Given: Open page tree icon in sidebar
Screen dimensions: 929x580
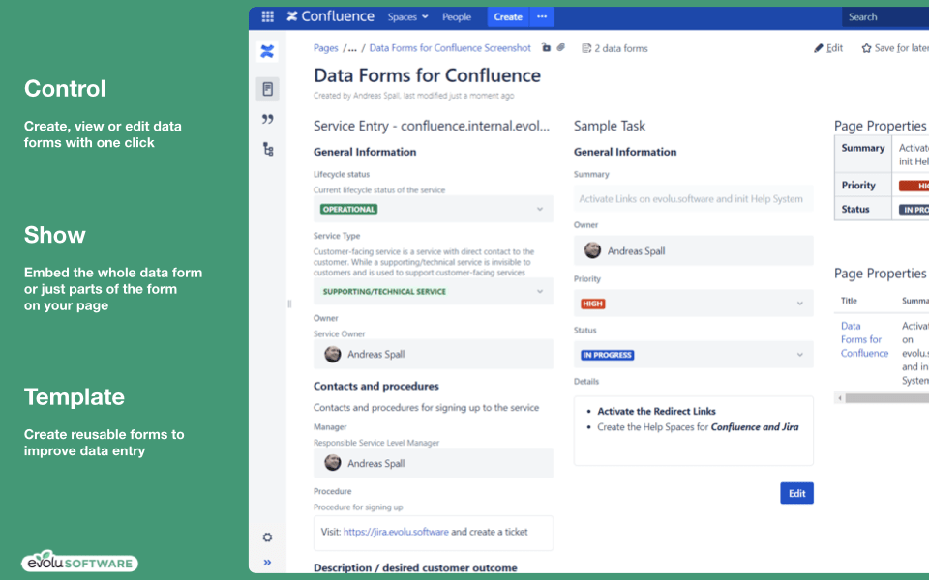Looking at the screenshot, I should click(268, 149).
